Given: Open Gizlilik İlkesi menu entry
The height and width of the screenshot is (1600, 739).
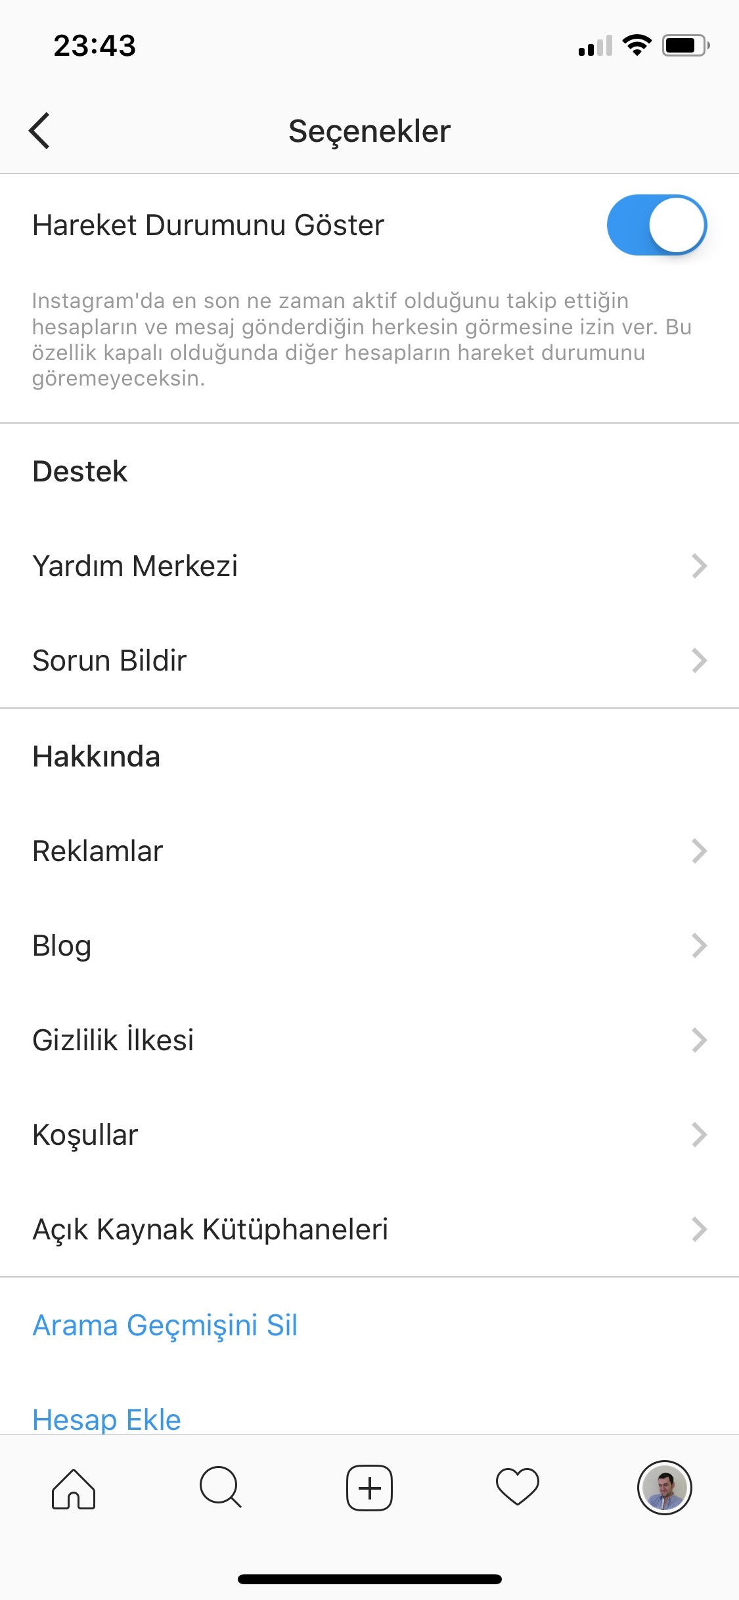Looking at the screenshot, I should (113, 1040).
